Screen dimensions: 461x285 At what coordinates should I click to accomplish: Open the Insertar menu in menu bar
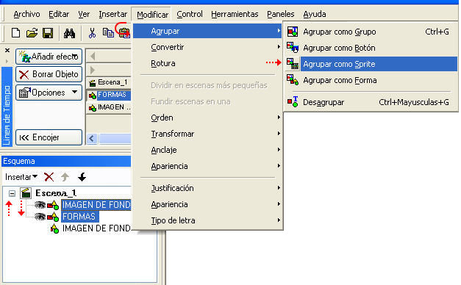click(113, 14)
